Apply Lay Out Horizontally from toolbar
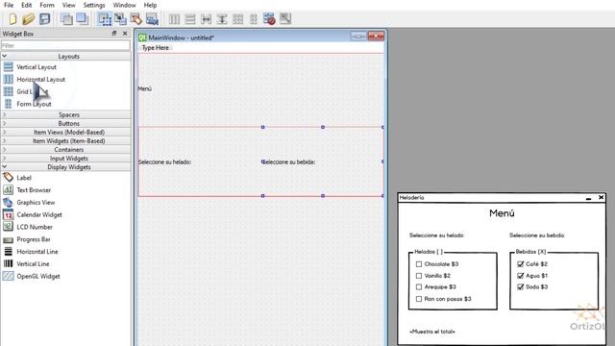The image size is (615, 346). pos(174,19)
